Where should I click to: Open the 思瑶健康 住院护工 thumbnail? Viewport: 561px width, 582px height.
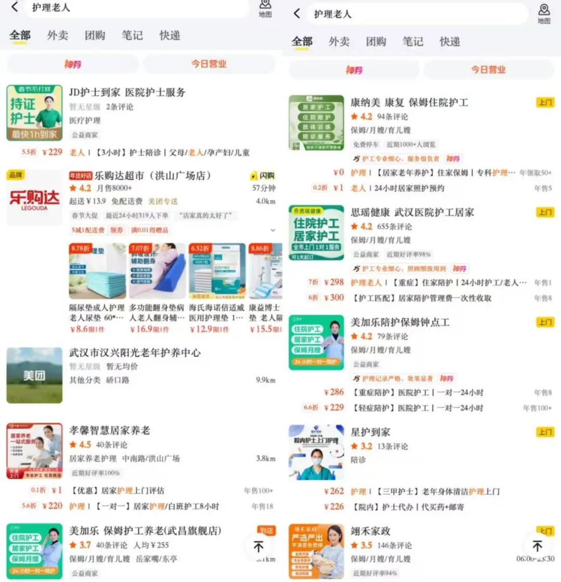click(316, 233)
